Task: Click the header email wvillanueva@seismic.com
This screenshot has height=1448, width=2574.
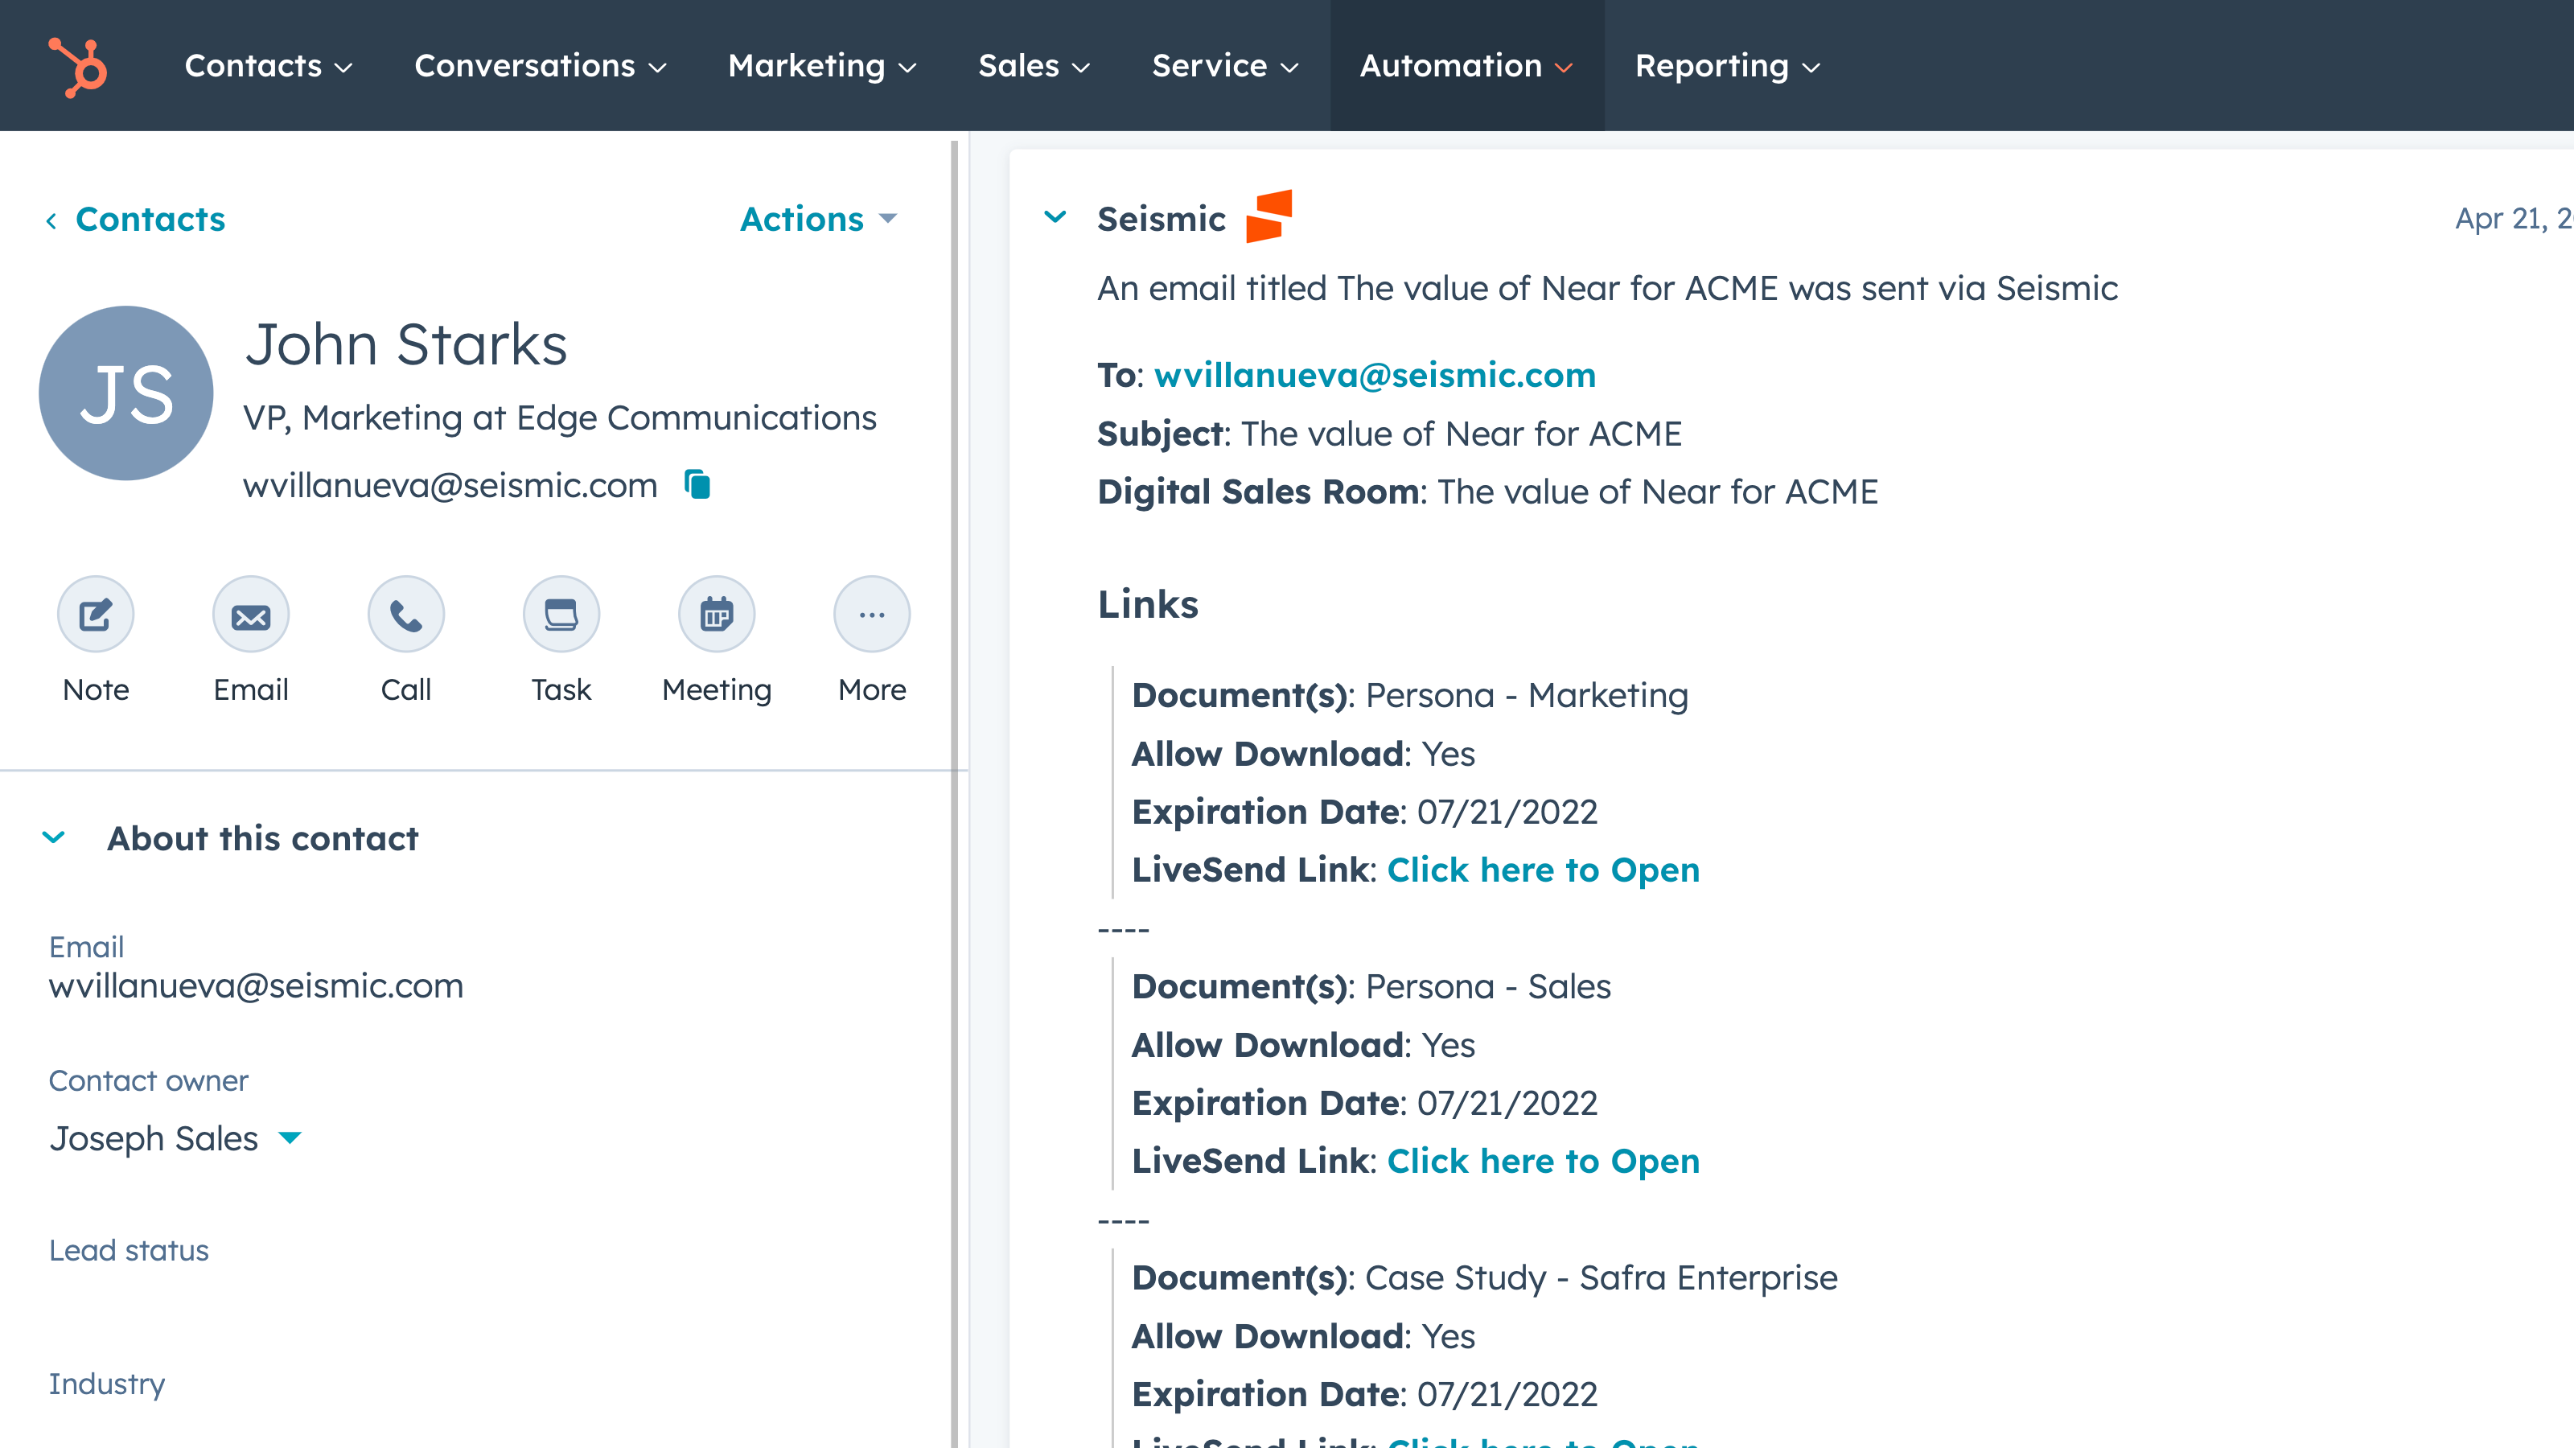Action: [x=450, y=486]
